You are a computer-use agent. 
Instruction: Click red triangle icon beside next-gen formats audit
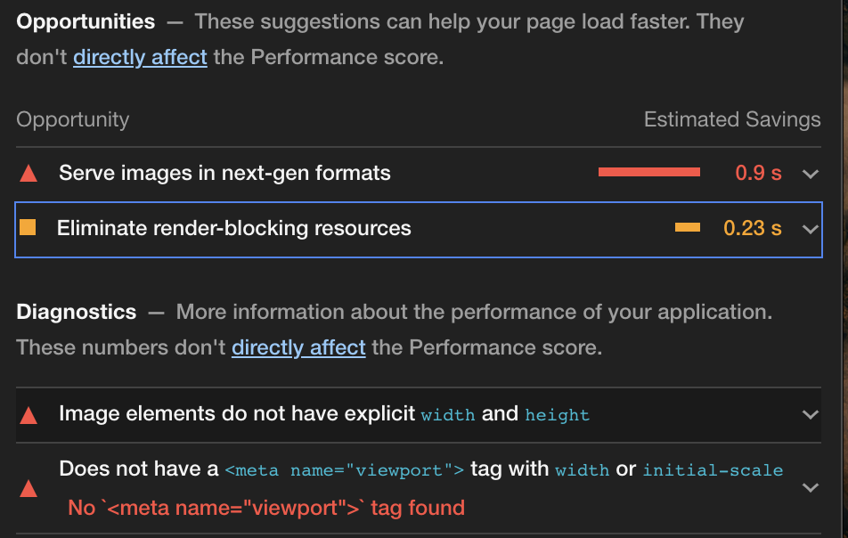click(29, 174)
